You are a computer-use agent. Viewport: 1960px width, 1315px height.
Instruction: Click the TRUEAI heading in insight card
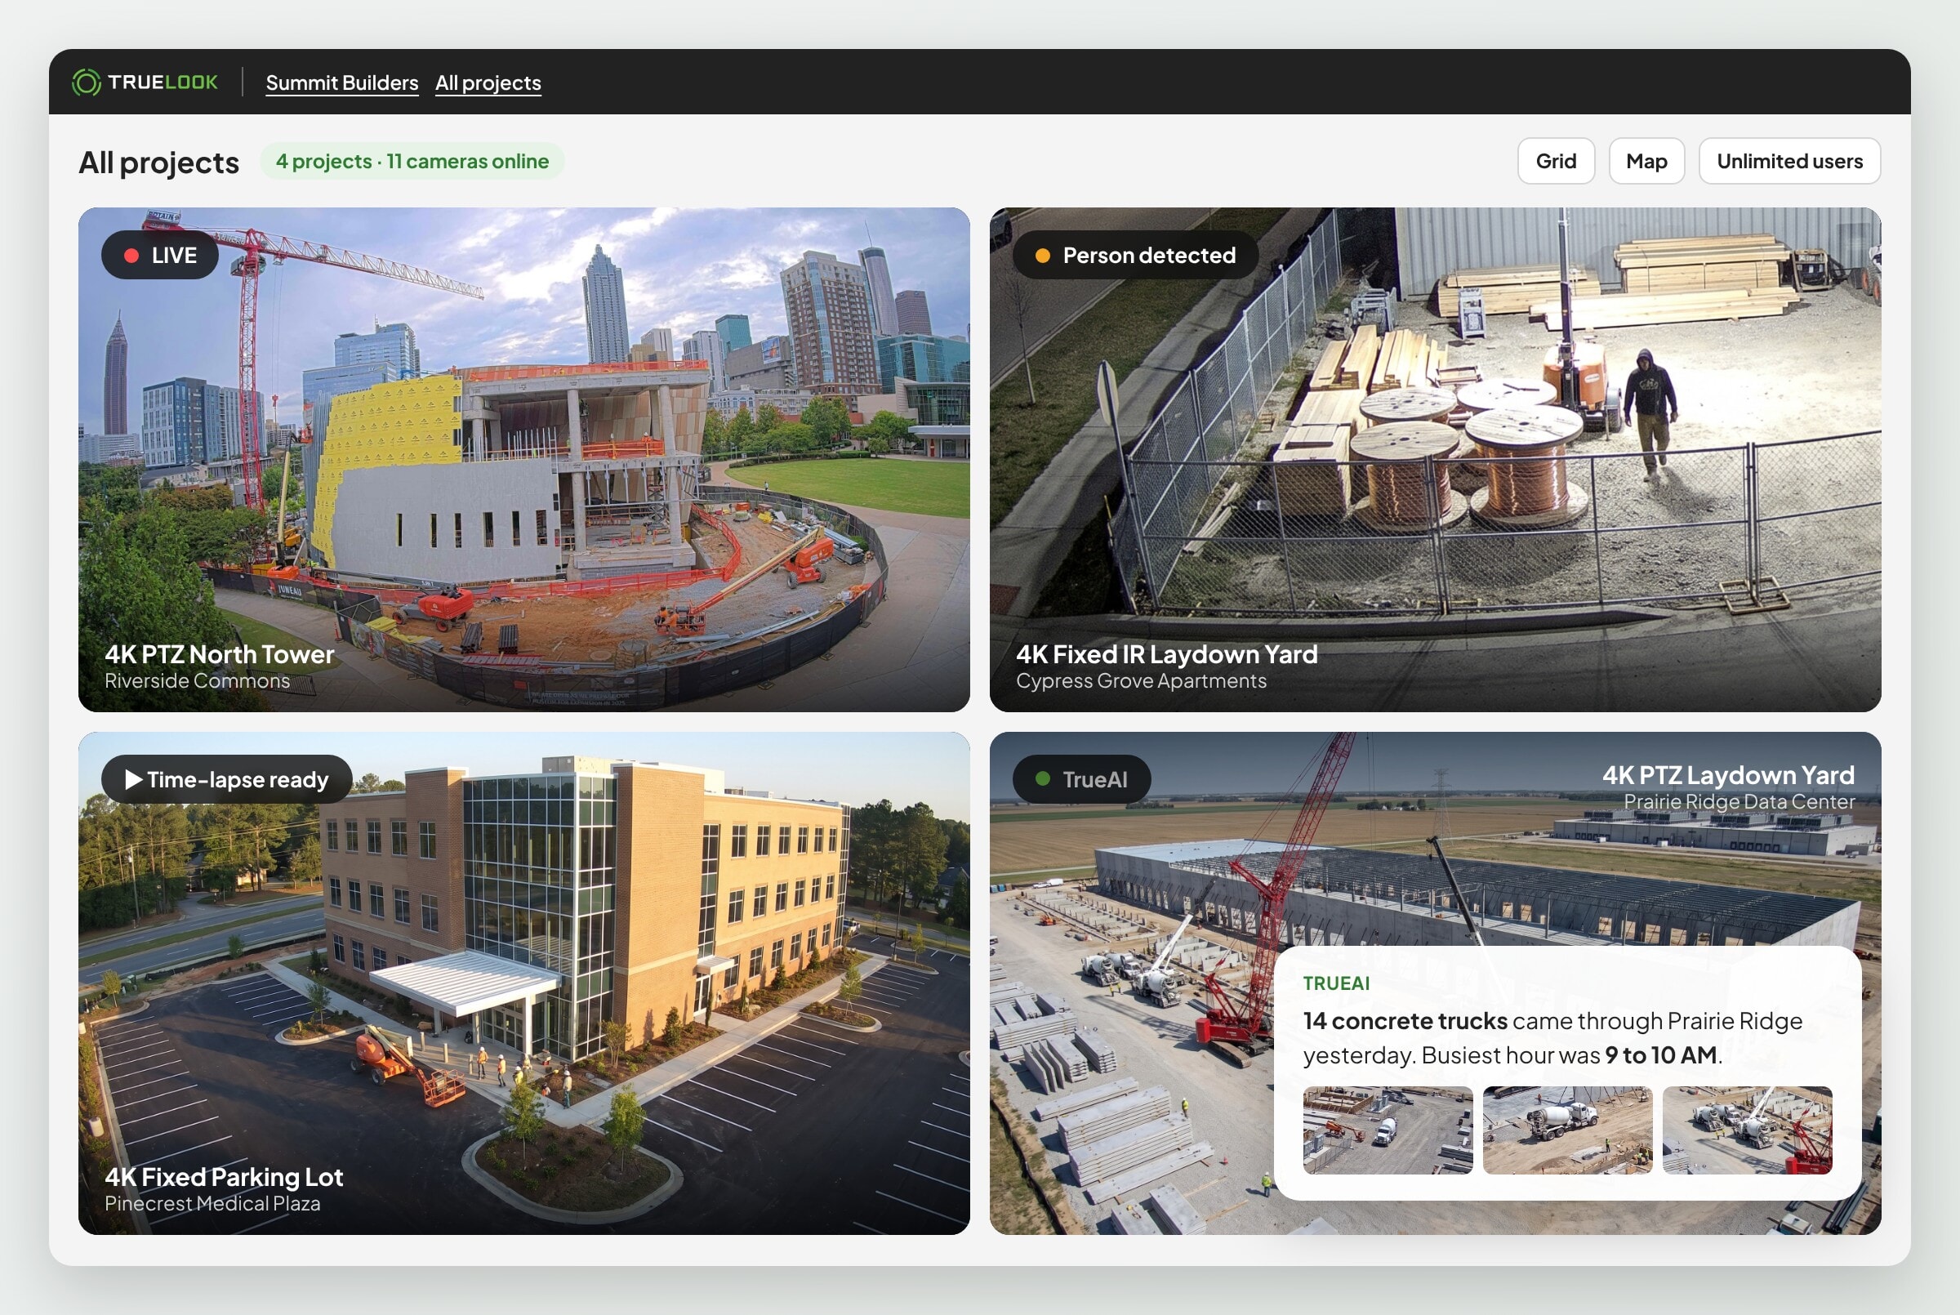pos(1335,983)
